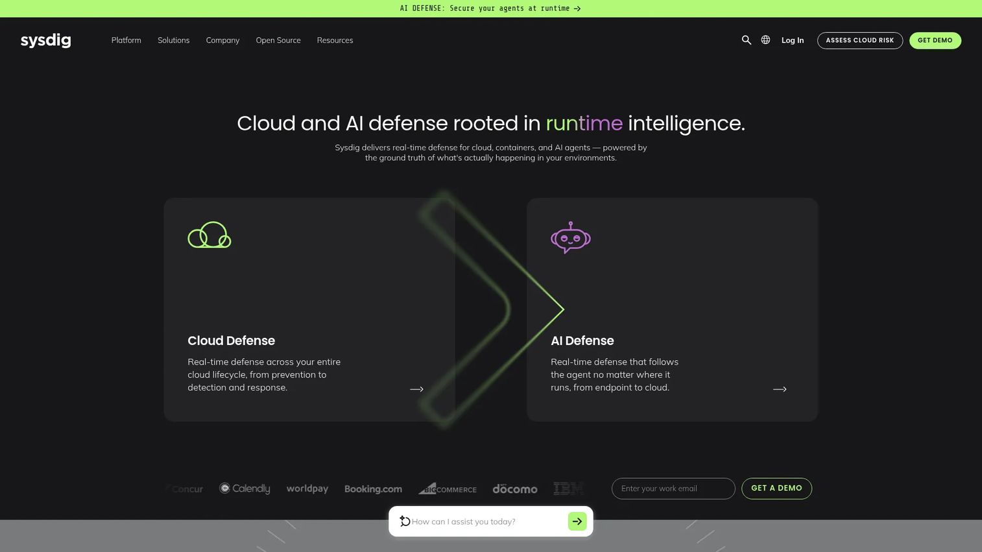Click the AI Defense description text
982x552 pixels.
614,375
